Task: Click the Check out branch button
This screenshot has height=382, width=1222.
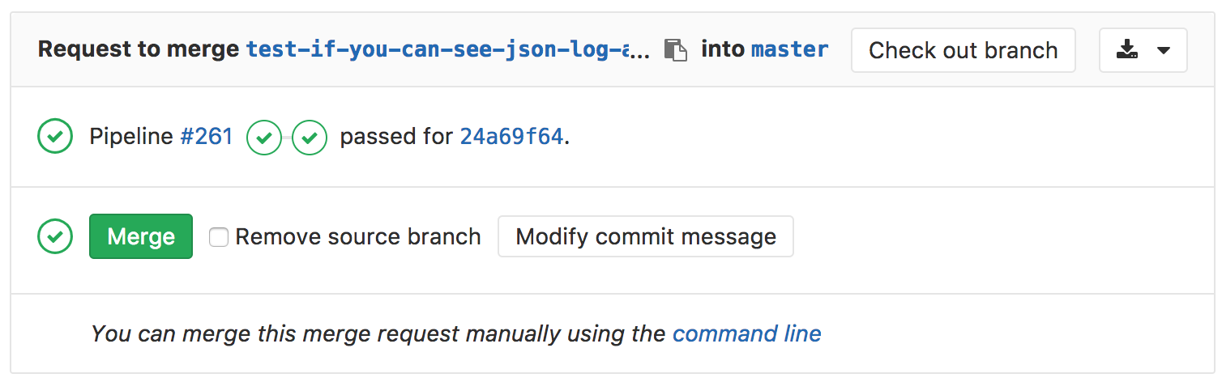Action: pos(963,50)
